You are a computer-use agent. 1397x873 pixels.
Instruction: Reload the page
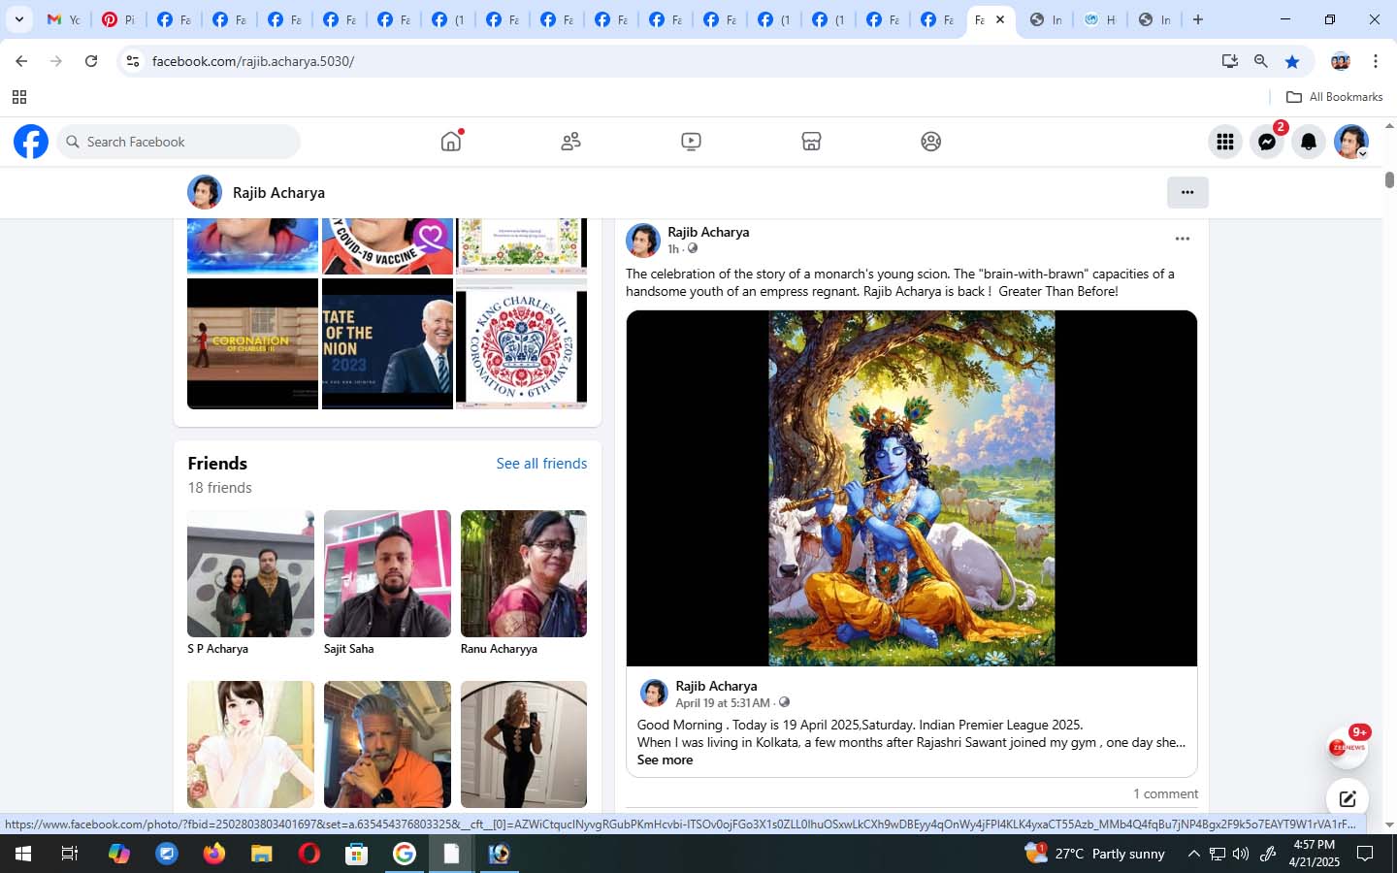click(91, 61)
